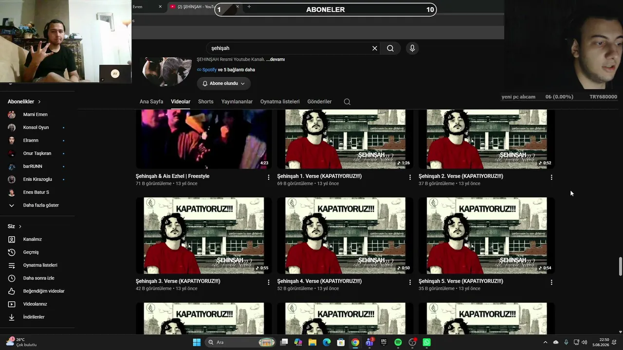
Task: Go to the Ana Sayfa tab
Action: (151, 102)
